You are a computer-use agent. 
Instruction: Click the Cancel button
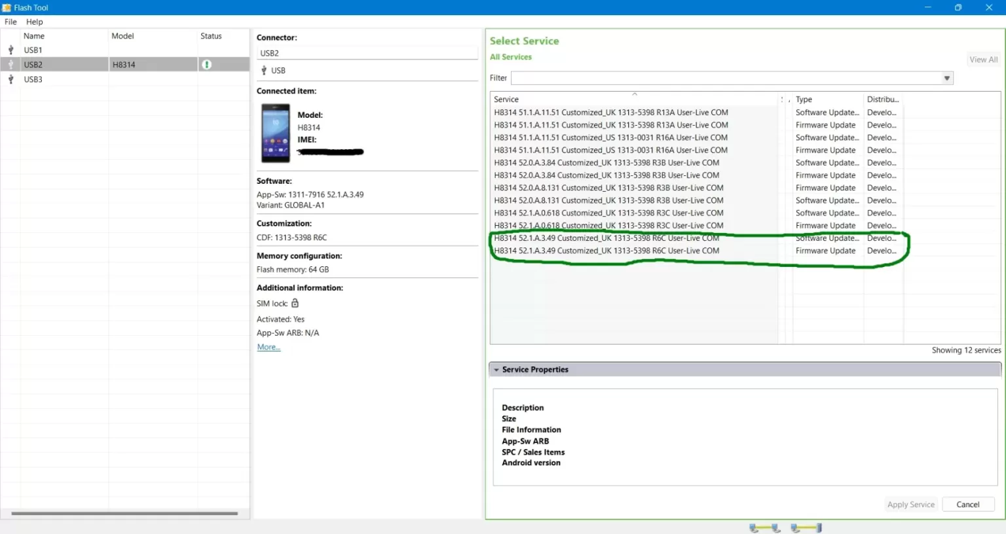pyautogui.click(x=967, y=505)
